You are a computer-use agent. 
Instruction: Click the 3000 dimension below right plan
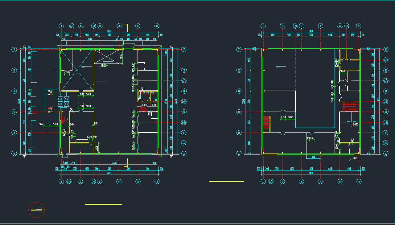click(355, 158)
